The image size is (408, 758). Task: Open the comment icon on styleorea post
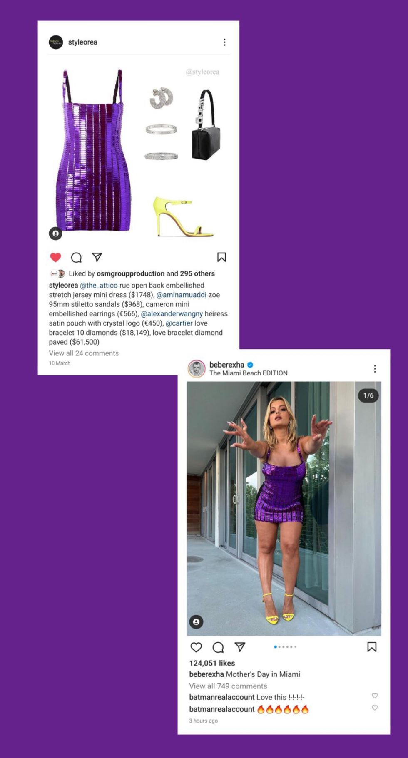point(76,258)
